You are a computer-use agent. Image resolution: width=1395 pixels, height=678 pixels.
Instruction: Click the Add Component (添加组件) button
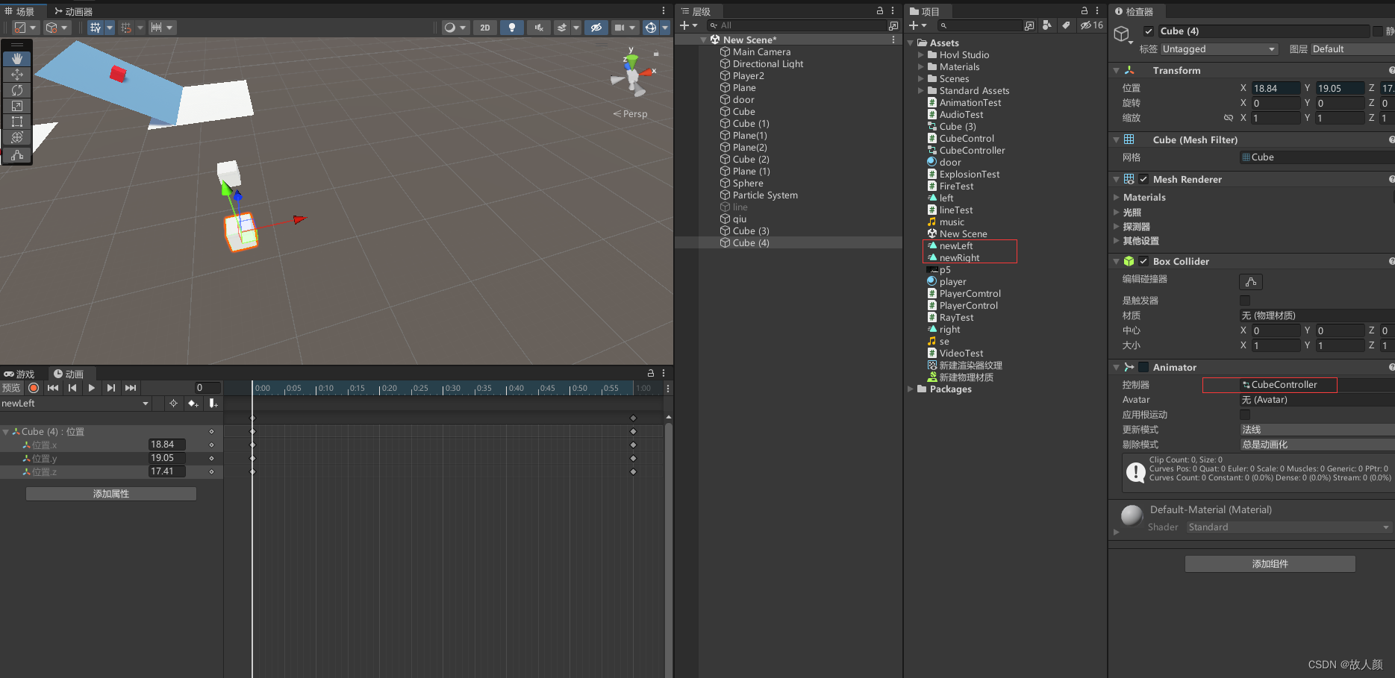(1270, 564)
